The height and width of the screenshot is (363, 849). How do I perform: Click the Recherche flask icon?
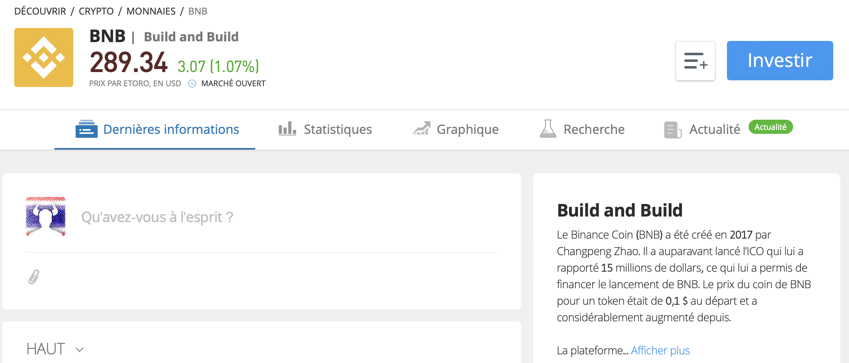[x=548, y=129]
